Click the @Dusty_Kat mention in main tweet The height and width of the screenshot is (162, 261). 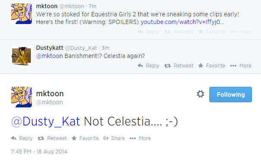[x=46, y=122]
